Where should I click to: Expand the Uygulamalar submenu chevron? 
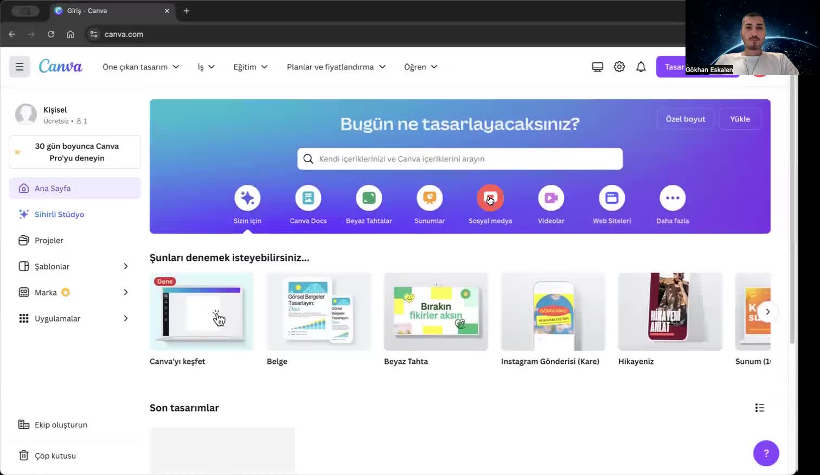pos(126,318)
